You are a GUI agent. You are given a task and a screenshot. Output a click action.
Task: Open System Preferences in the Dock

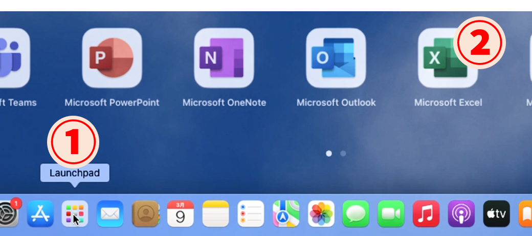[x=10, y=213]
